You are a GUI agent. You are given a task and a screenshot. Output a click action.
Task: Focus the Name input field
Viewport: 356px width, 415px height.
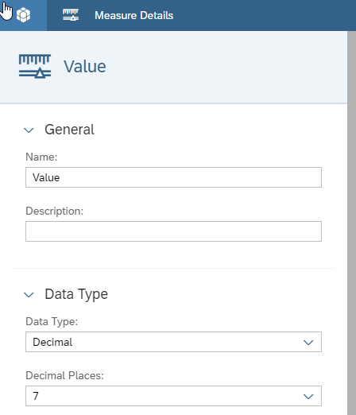[173, 177]
